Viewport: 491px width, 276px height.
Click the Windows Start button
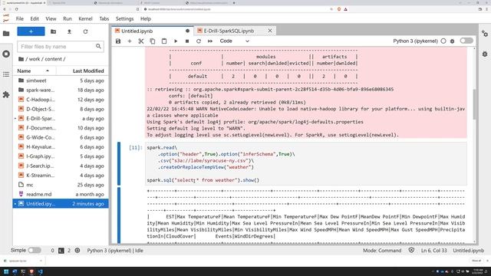coord(6,271)
